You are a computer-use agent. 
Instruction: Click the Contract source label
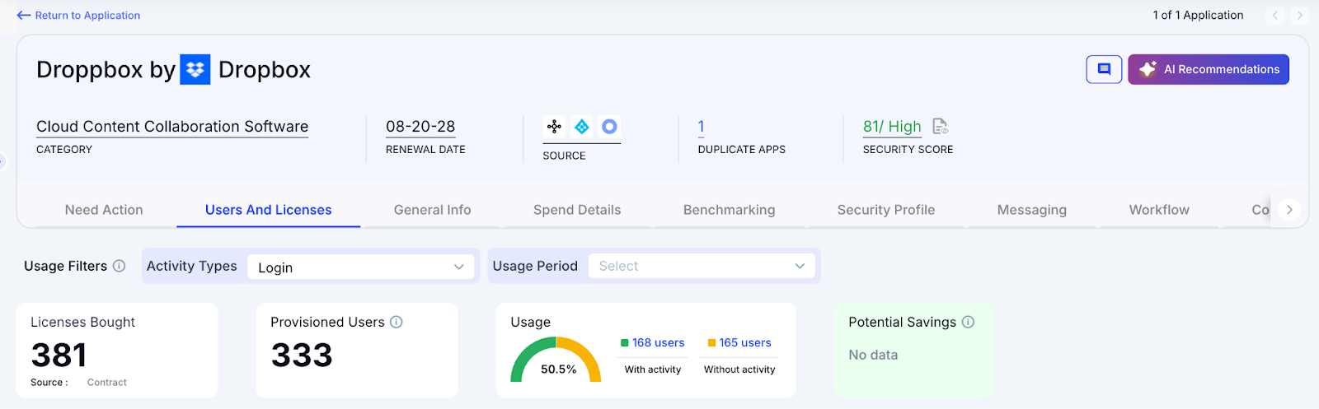click(107, 383)
